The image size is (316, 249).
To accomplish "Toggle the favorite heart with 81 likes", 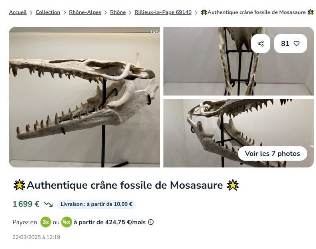I will click(290, 44).
